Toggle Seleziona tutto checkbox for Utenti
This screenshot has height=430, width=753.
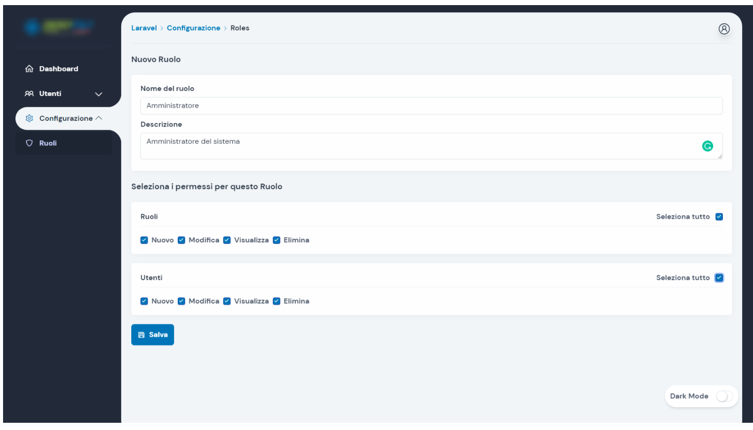[719, 278]
